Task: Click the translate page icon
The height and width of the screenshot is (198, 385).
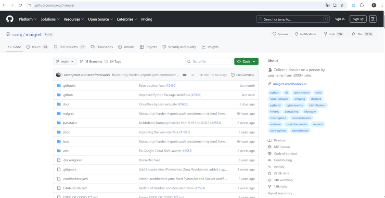Action: pyautogui.click(x=328, y=5)
